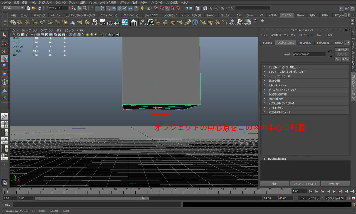This screenshot has width=356, height=214.
Task: Select the Lasso tool in the left toolbox
Action: coord(5,43)
